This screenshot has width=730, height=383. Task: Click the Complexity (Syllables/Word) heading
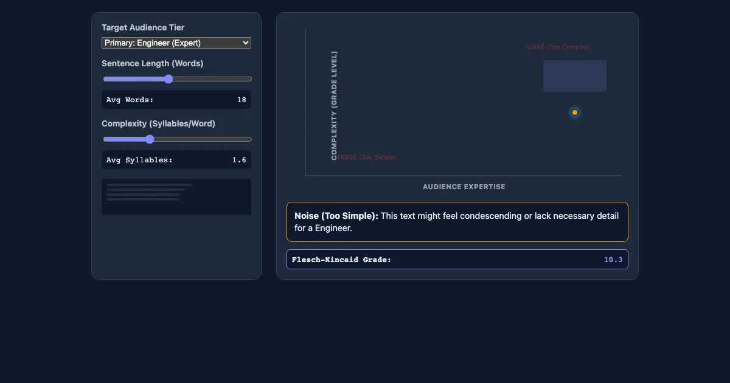tap(158, 123)
